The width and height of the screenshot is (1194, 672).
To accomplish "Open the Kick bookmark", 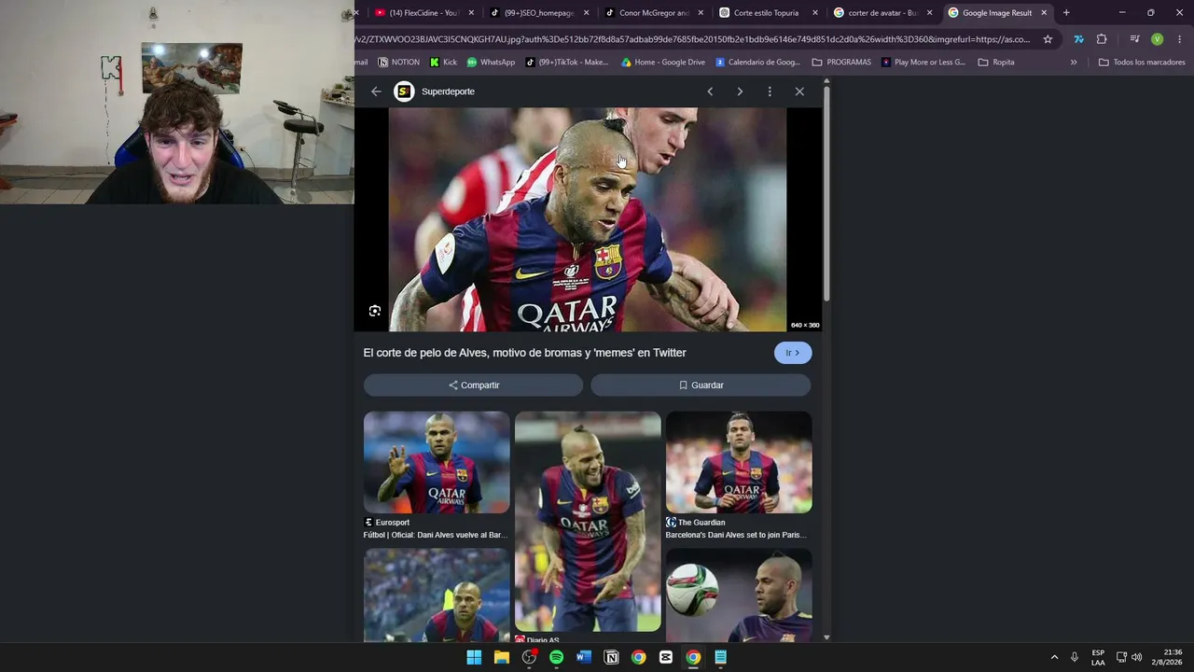I will click(443, 63).
